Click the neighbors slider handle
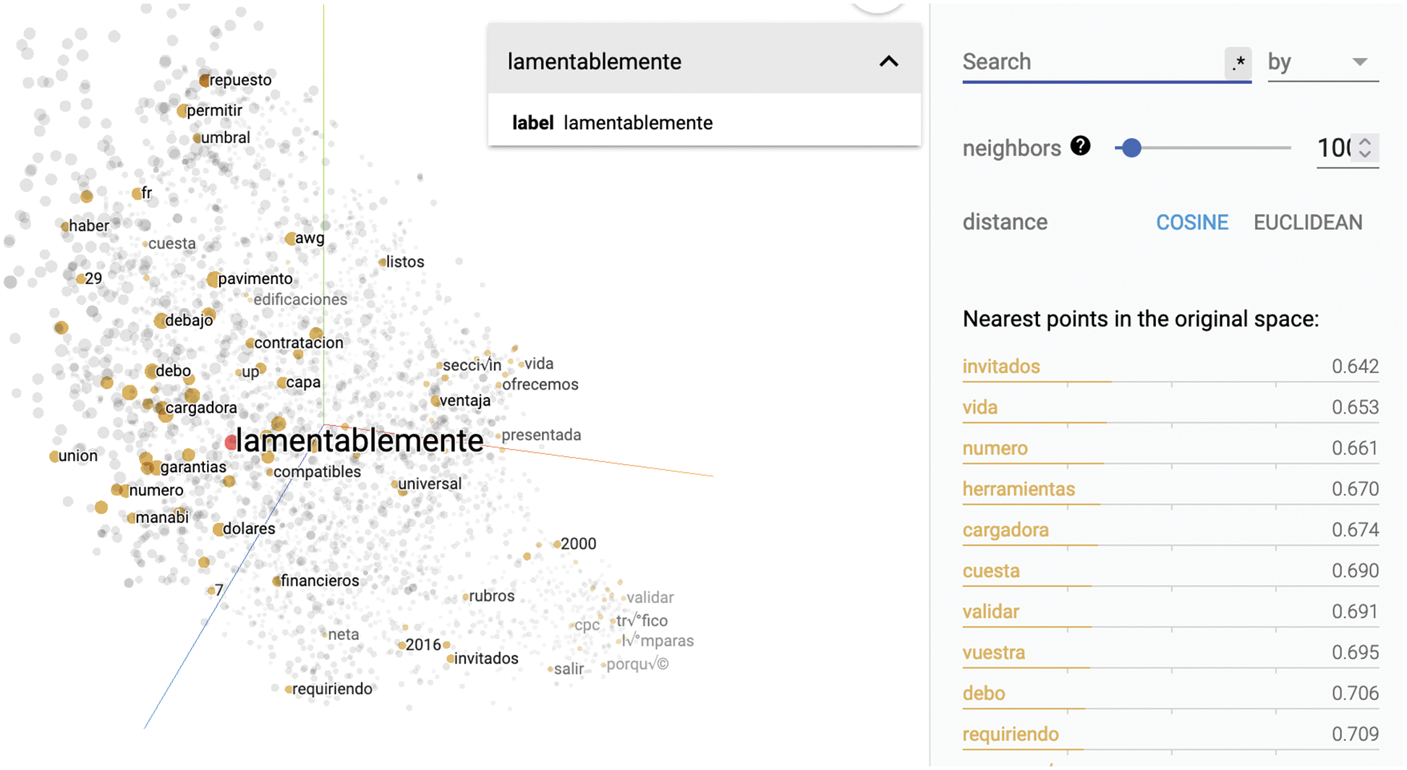The image size is (1407, 770). (x=1131, y=148)
